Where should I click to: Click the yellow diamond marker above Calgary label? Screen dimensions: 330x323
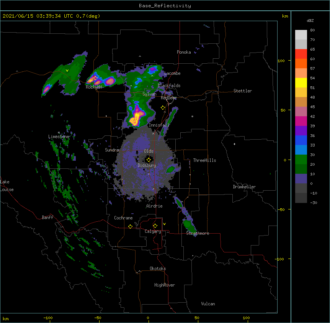tap(155, 226)
